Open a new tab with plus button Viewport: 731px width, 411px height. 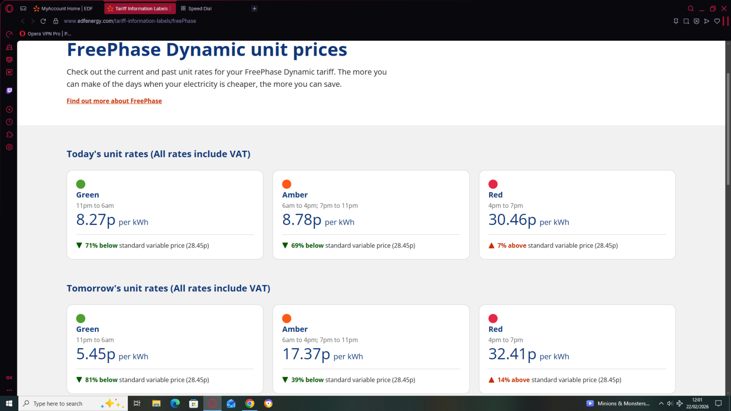click(254, 9)
